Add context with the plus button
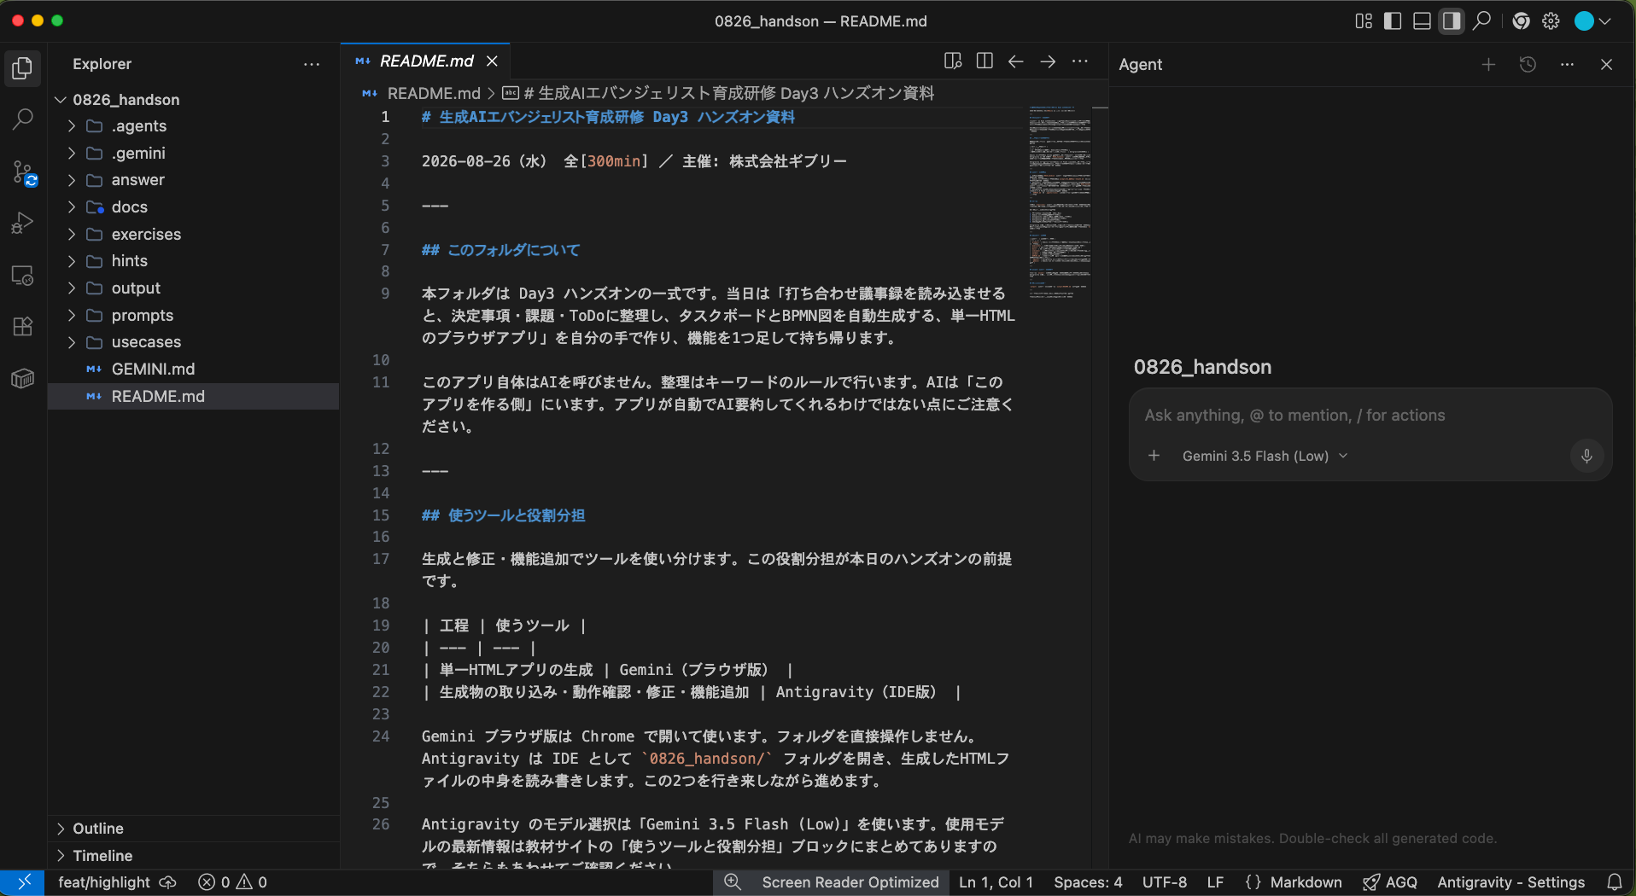Image resolution: width=1636 pixels, height=896 pixels. tap(1154, 456)
